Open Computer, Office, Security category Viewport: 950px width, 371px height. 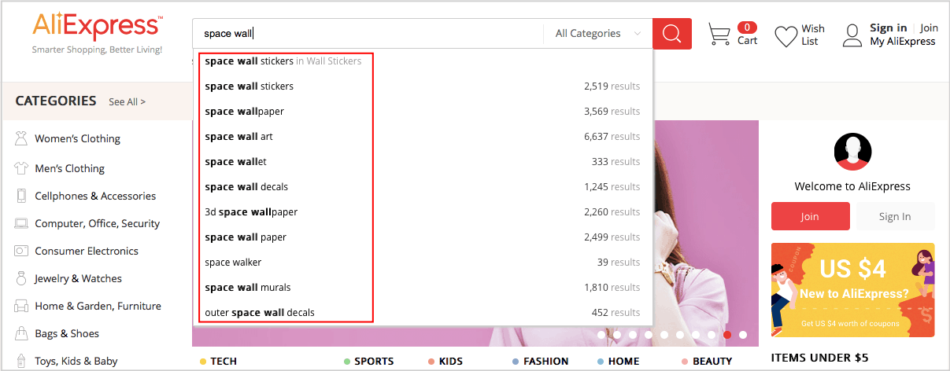[x=97, y=224]
